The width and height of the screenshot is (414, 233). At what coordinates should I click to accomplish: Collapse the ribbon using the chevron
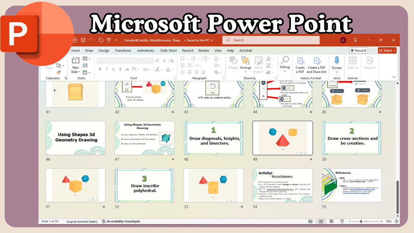(x=394, y=77)
